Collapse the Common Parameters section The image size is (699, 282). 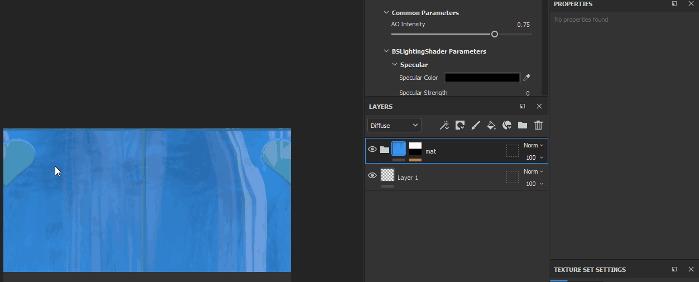click(386, 12)
